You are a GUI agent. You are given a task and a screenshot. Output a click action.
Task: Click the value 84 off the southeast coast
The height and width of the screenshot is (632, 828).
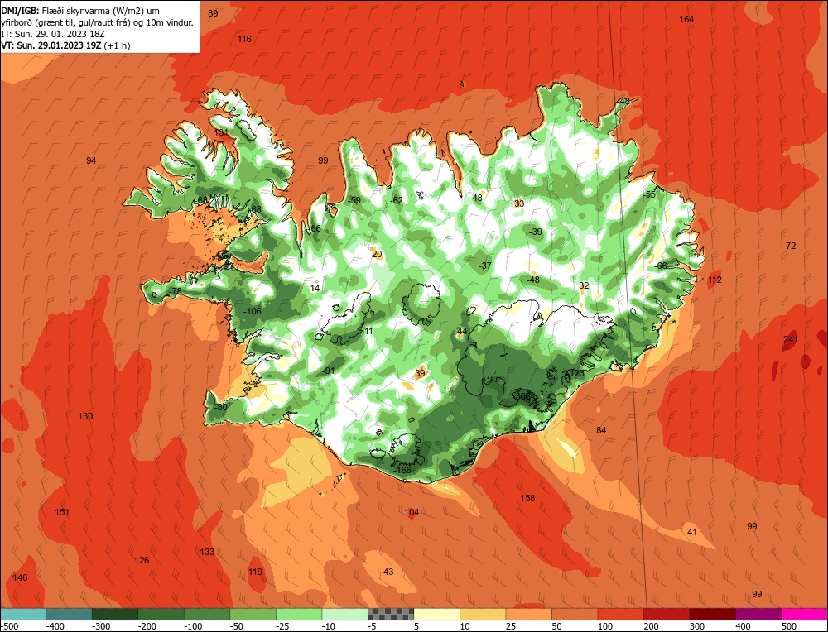coord(601,430)
